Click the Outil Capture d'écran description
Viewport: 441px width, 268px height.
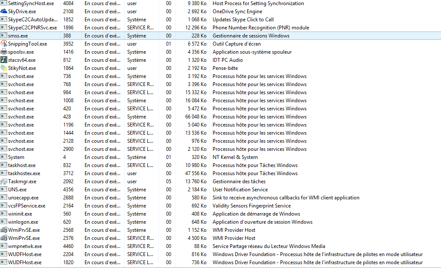[x=237, y=44]
